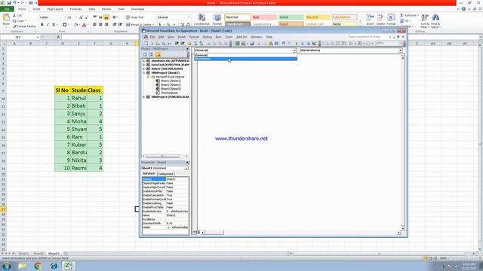The height and width of the screenshot is (271, 483).
Task: Switch to the Developer ribbon tab
Action: pos(137,9)
